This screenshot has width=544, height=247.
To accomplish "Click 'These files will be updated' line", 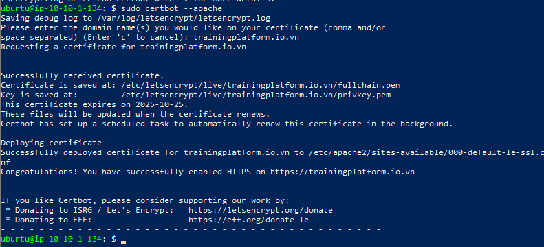I will (135, 114).
